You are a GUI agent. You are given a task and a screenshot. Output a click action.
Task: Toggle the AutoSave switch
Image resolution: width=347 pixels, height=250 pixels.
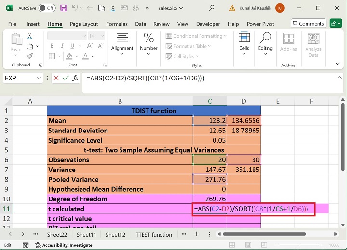(46, 8)
